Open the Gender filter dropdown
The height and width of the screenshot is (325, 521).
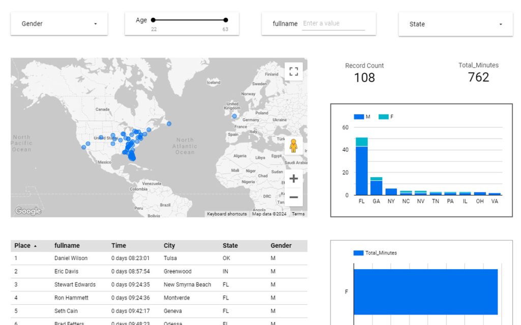[x=59, y=23]
